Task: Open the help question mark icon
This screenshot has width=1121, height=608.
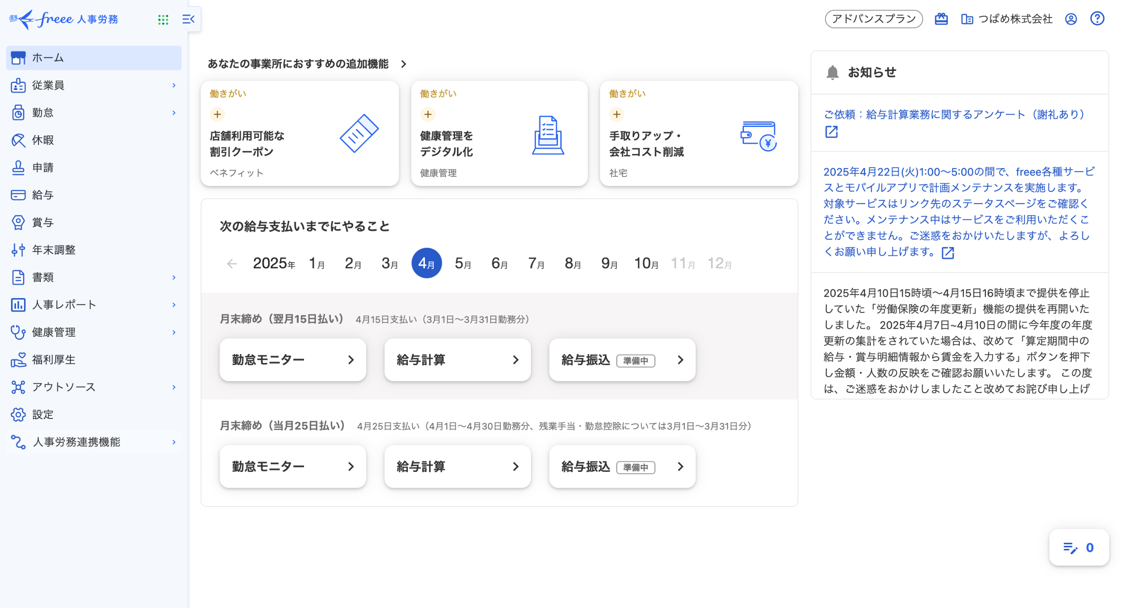Action: point(1097,19)
